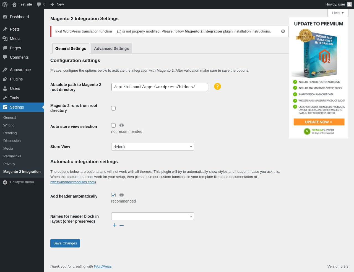Screen dimensions: 354x272
Task: Open header block names dropdown
Action: pos(153,216)
